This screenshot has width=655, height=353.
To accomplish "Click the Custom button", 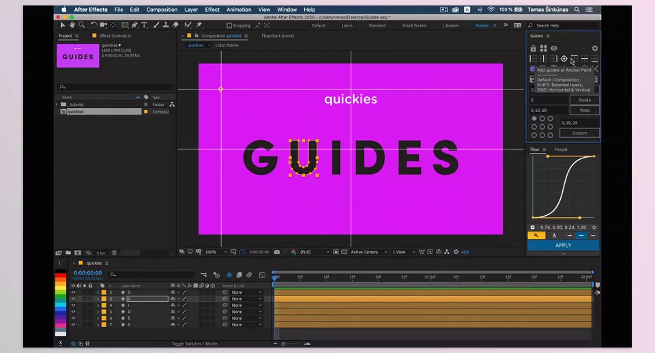I will 579,133.
